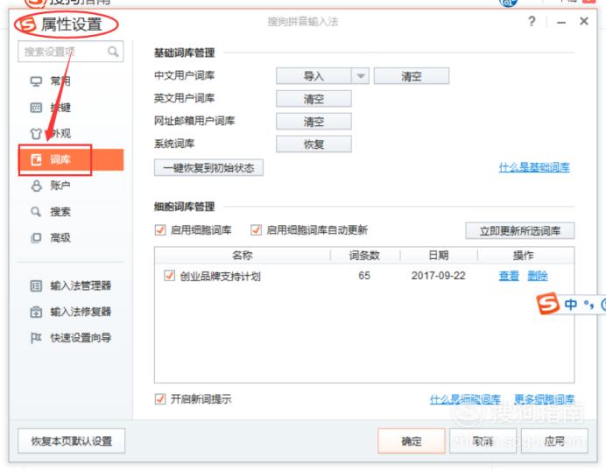Click the 取消 button
Viewport: 606px width, 471px height.
[x=483, y=441]
